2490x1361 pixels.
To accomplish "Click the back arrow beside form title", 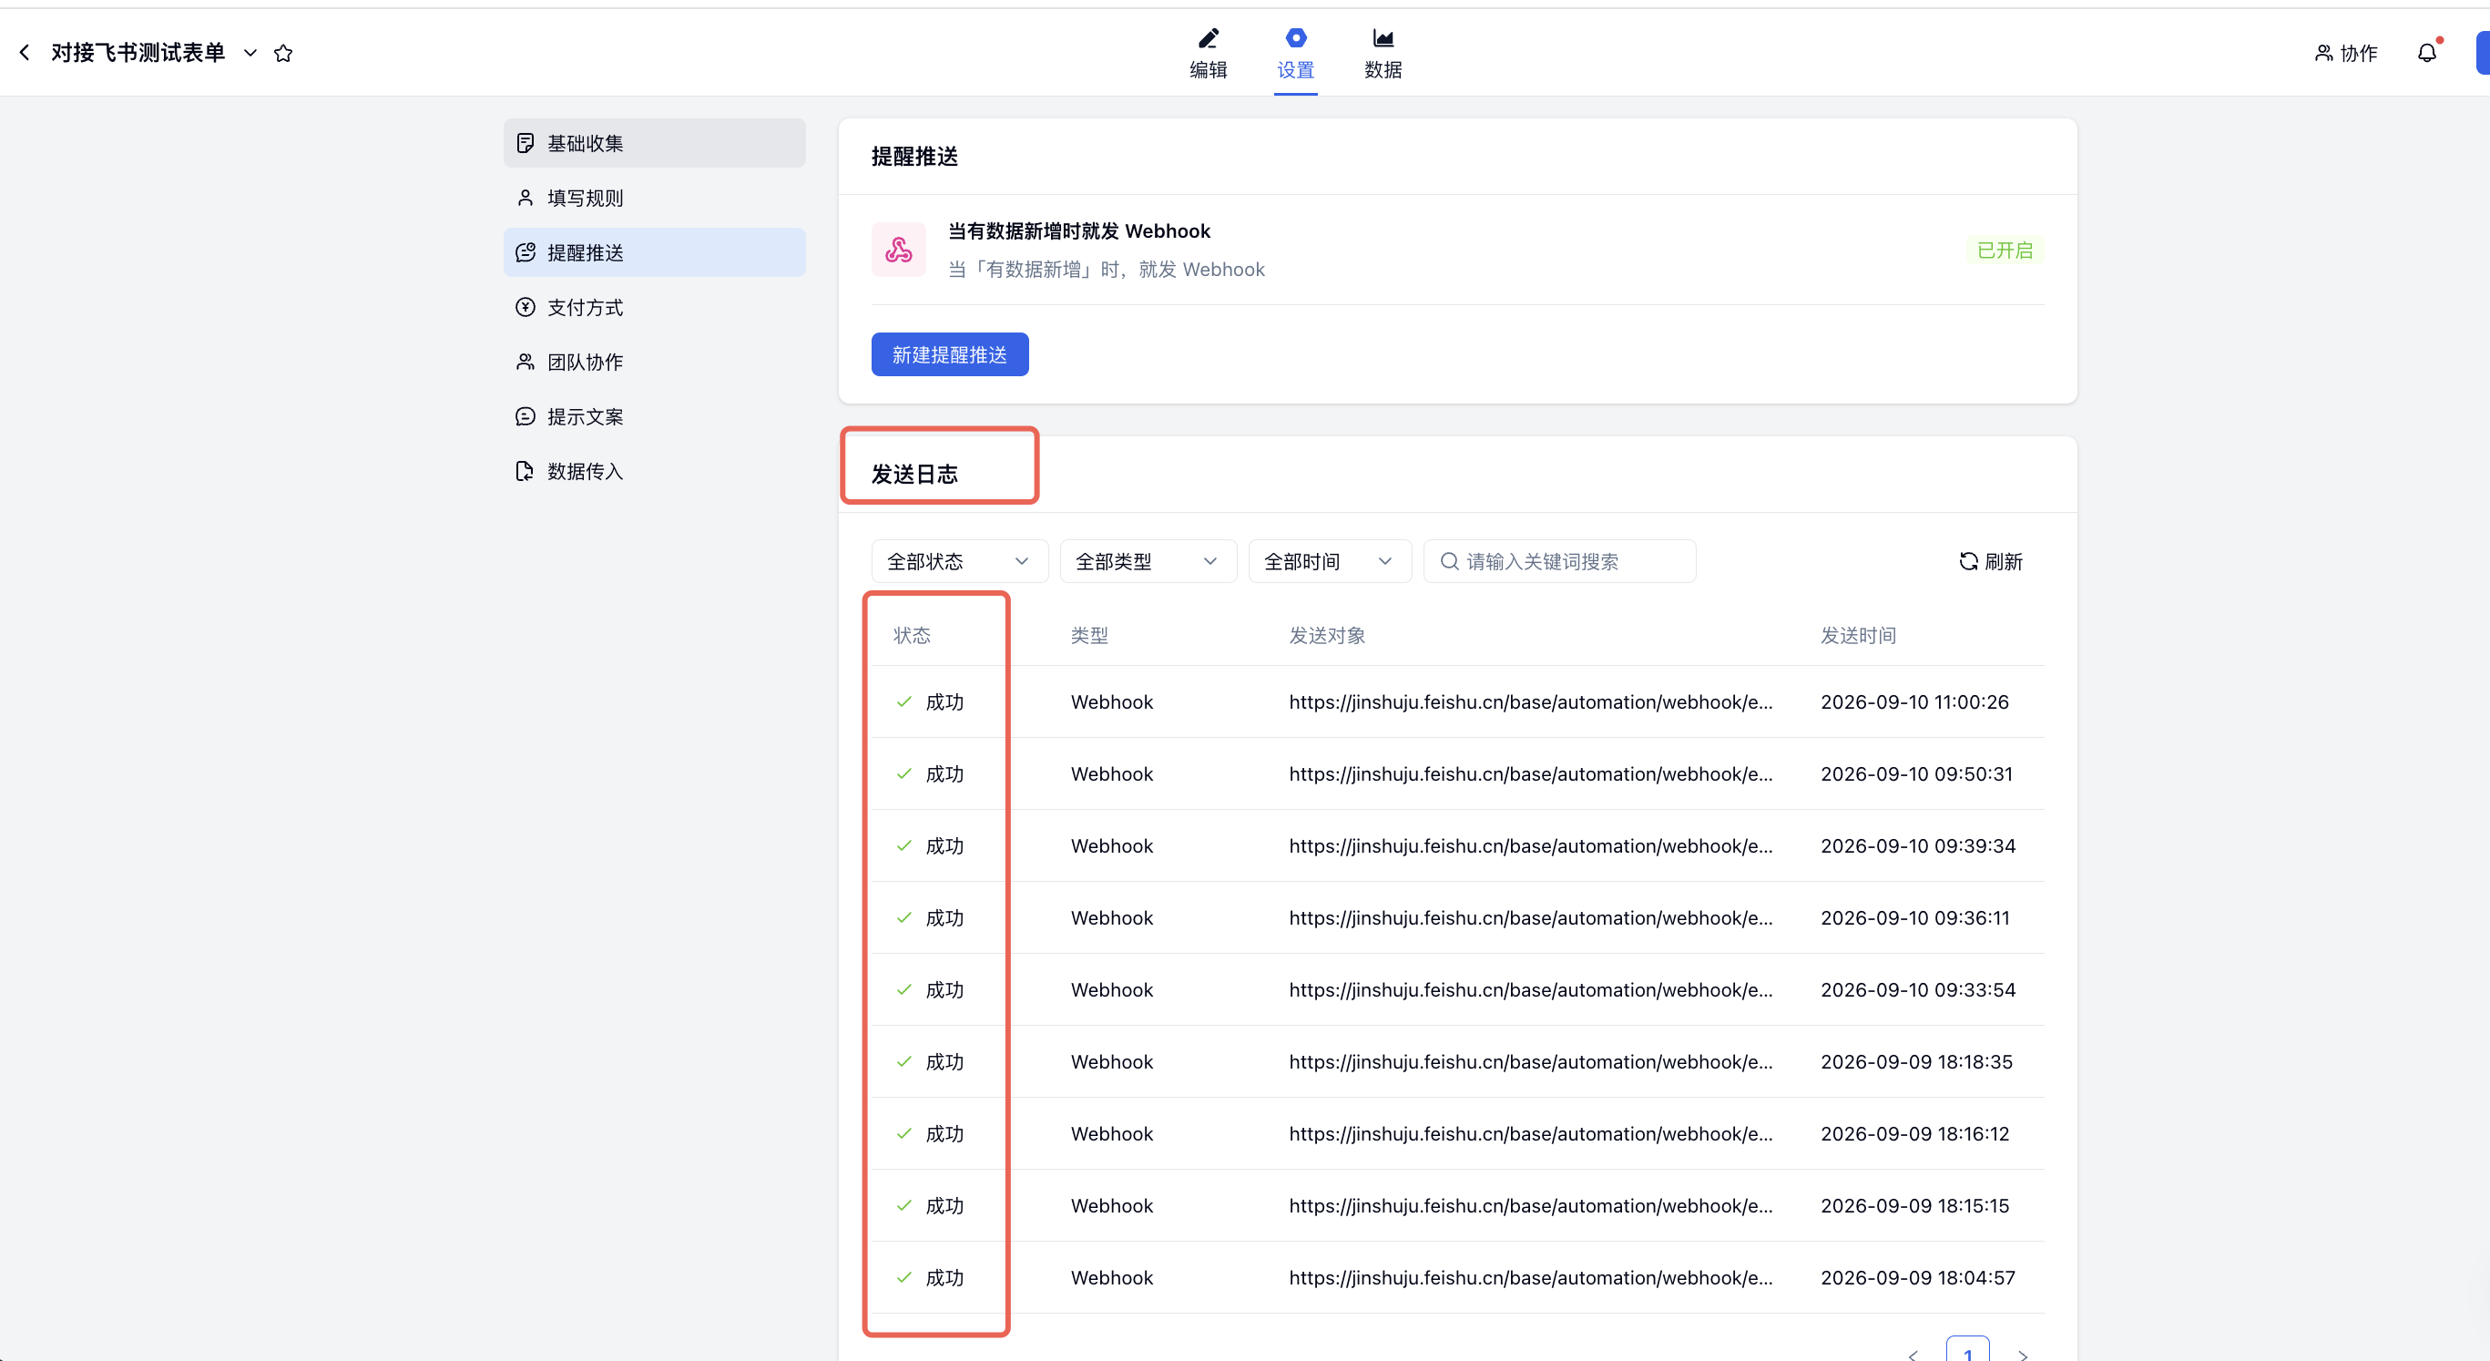I will point(25,52).
